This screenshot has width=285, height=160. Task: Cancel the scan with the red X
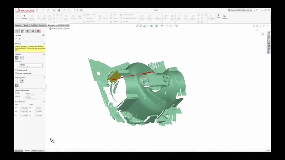tap(20, 39)
